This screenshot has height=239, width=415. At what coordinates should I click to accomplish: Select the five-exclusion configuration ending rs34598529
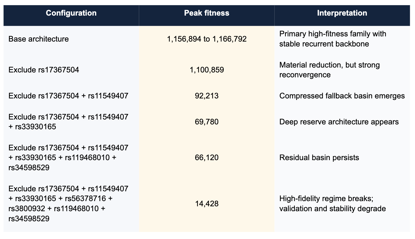click(68, 157)
